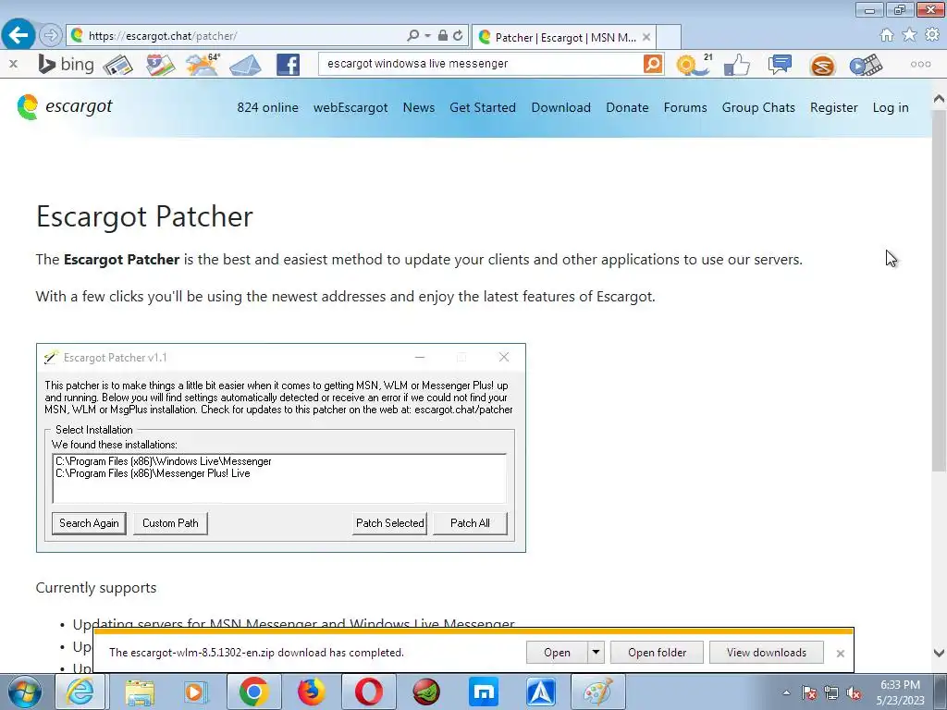
Task: Open the Windows Start button
Action: [x=23, y=692]
